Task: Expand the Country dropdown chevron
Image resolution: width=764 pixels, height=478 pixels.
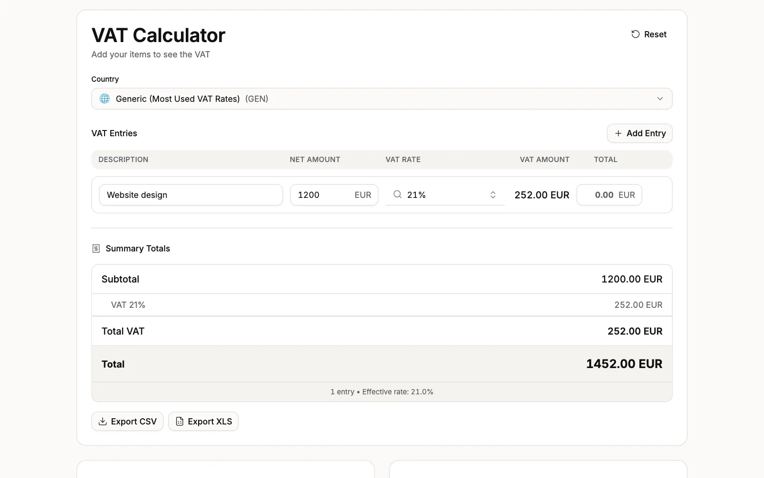Action: point(660,98)
